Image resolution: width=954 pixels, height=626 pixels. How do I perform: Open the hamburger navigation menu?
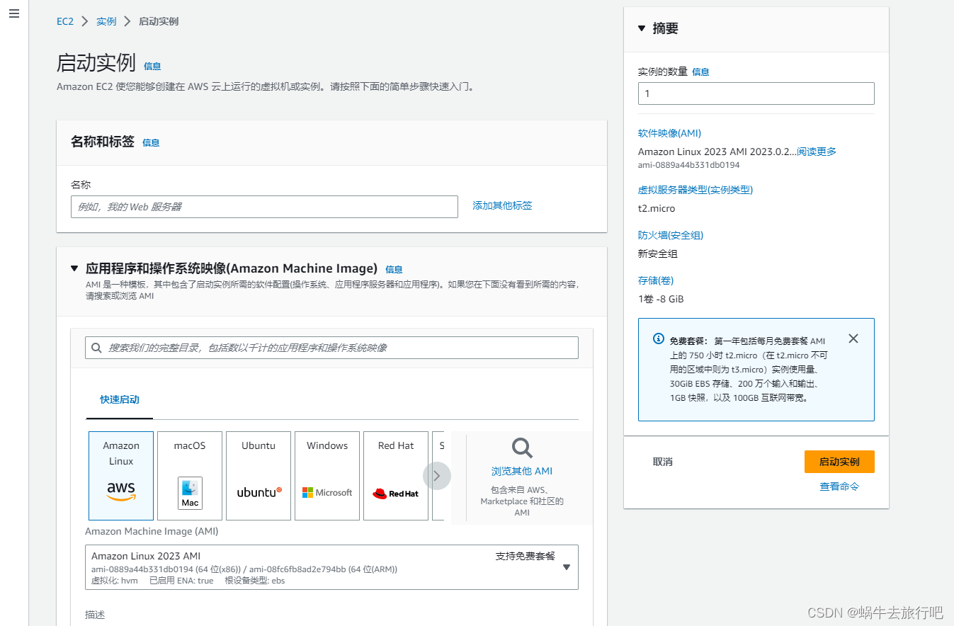(14, 14)
